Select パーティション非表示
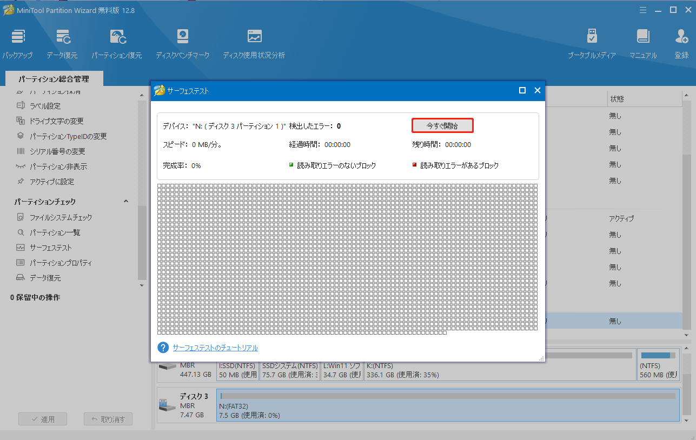 (58, 166)
